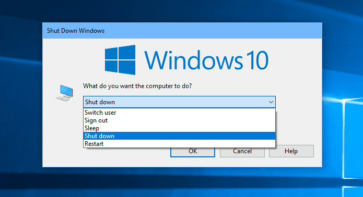Dismiss the dialog with Cancel
Viewport: 363px width, 197px height.
tap(242, 152)
